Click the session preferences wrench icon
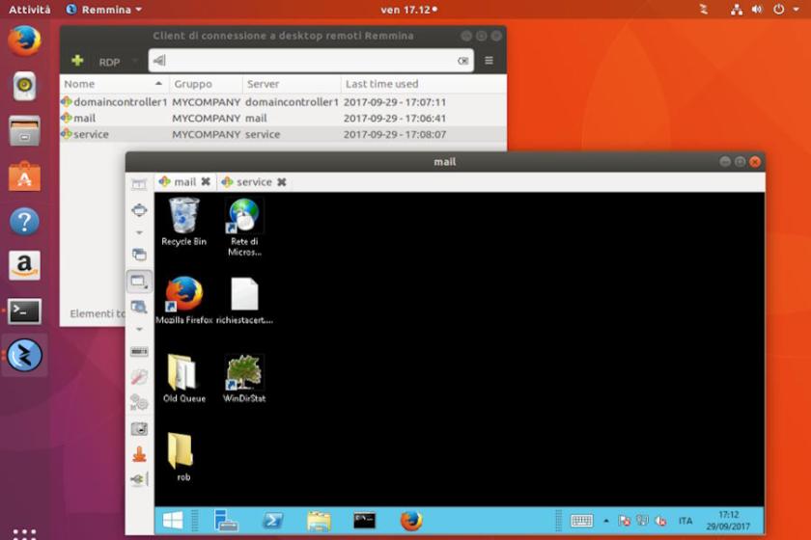Screen dimensions: 811x540 tap(139, 377)
